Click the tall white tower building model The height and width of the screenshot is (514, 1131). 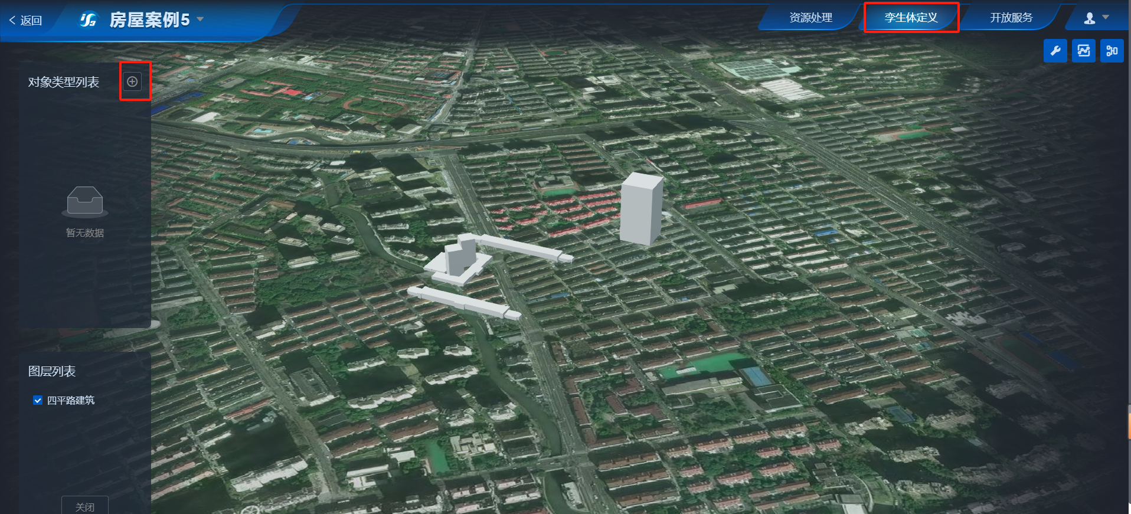641,208
